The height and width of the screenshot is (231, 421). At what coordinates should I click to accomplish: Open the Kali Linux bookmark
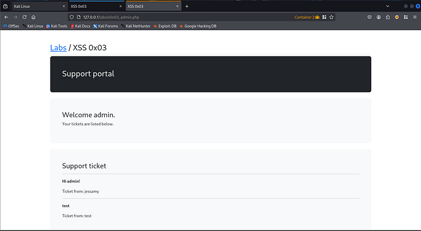[x=32, y=26]
